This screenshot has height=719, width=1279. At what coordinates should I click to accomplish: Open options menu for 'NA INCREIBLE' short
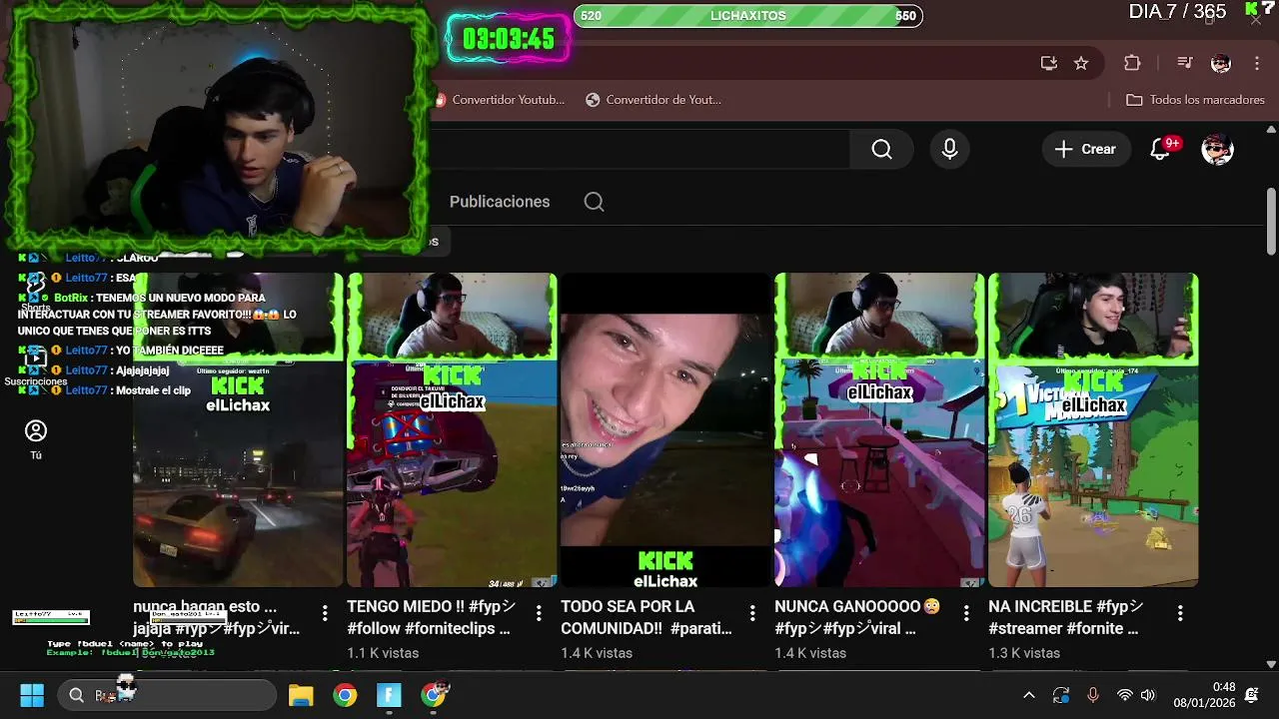[x=1180, y=612]
